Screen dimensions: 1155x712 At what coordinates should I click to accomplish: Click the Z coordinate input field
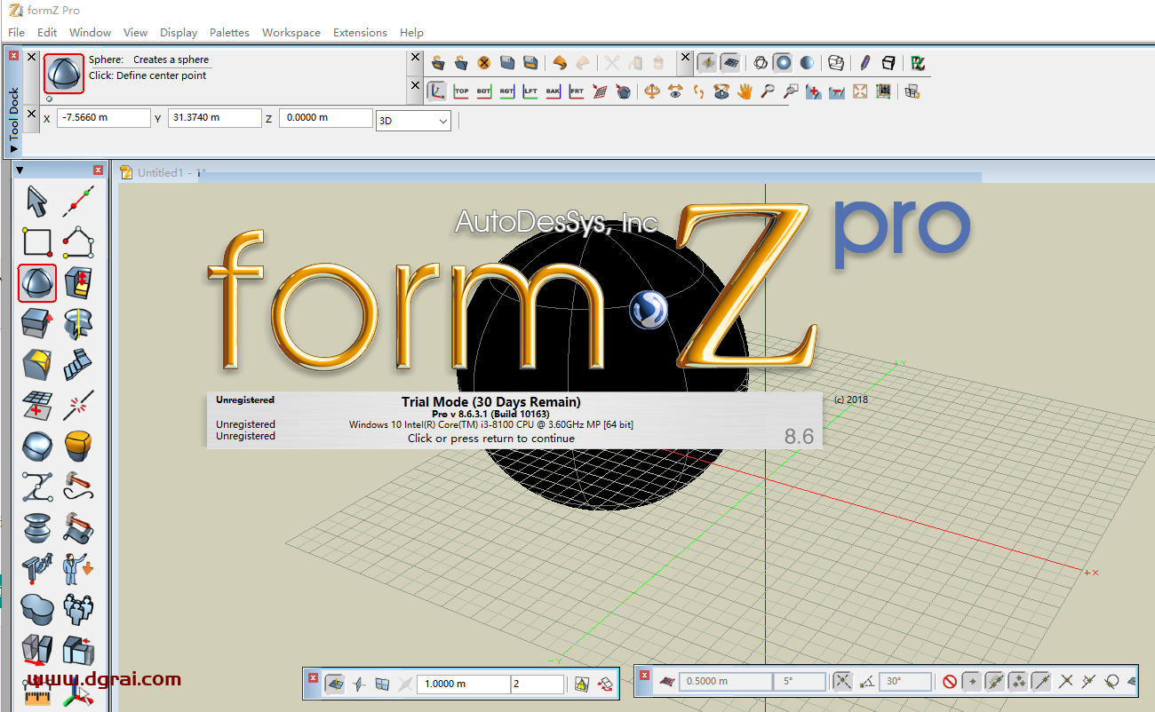(326, 118)
